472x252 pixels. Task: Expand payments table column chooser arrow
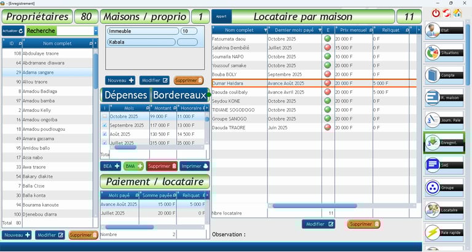207,195
